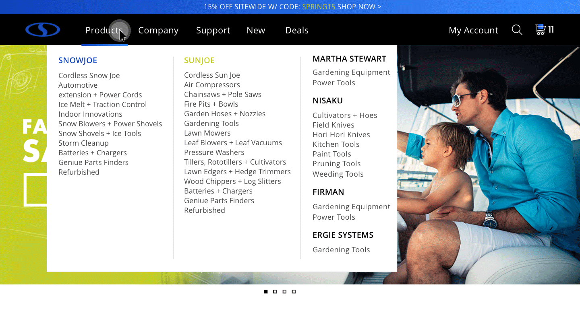
Task: Open Lawn Mowers
Action: coord(207,133)
